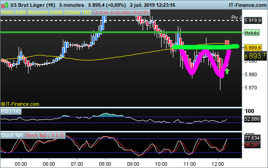Click the 2 juil. 2019 12:23:16 timestamp
The height and width of the screenshot is (168, 268).
click(153, 5)
